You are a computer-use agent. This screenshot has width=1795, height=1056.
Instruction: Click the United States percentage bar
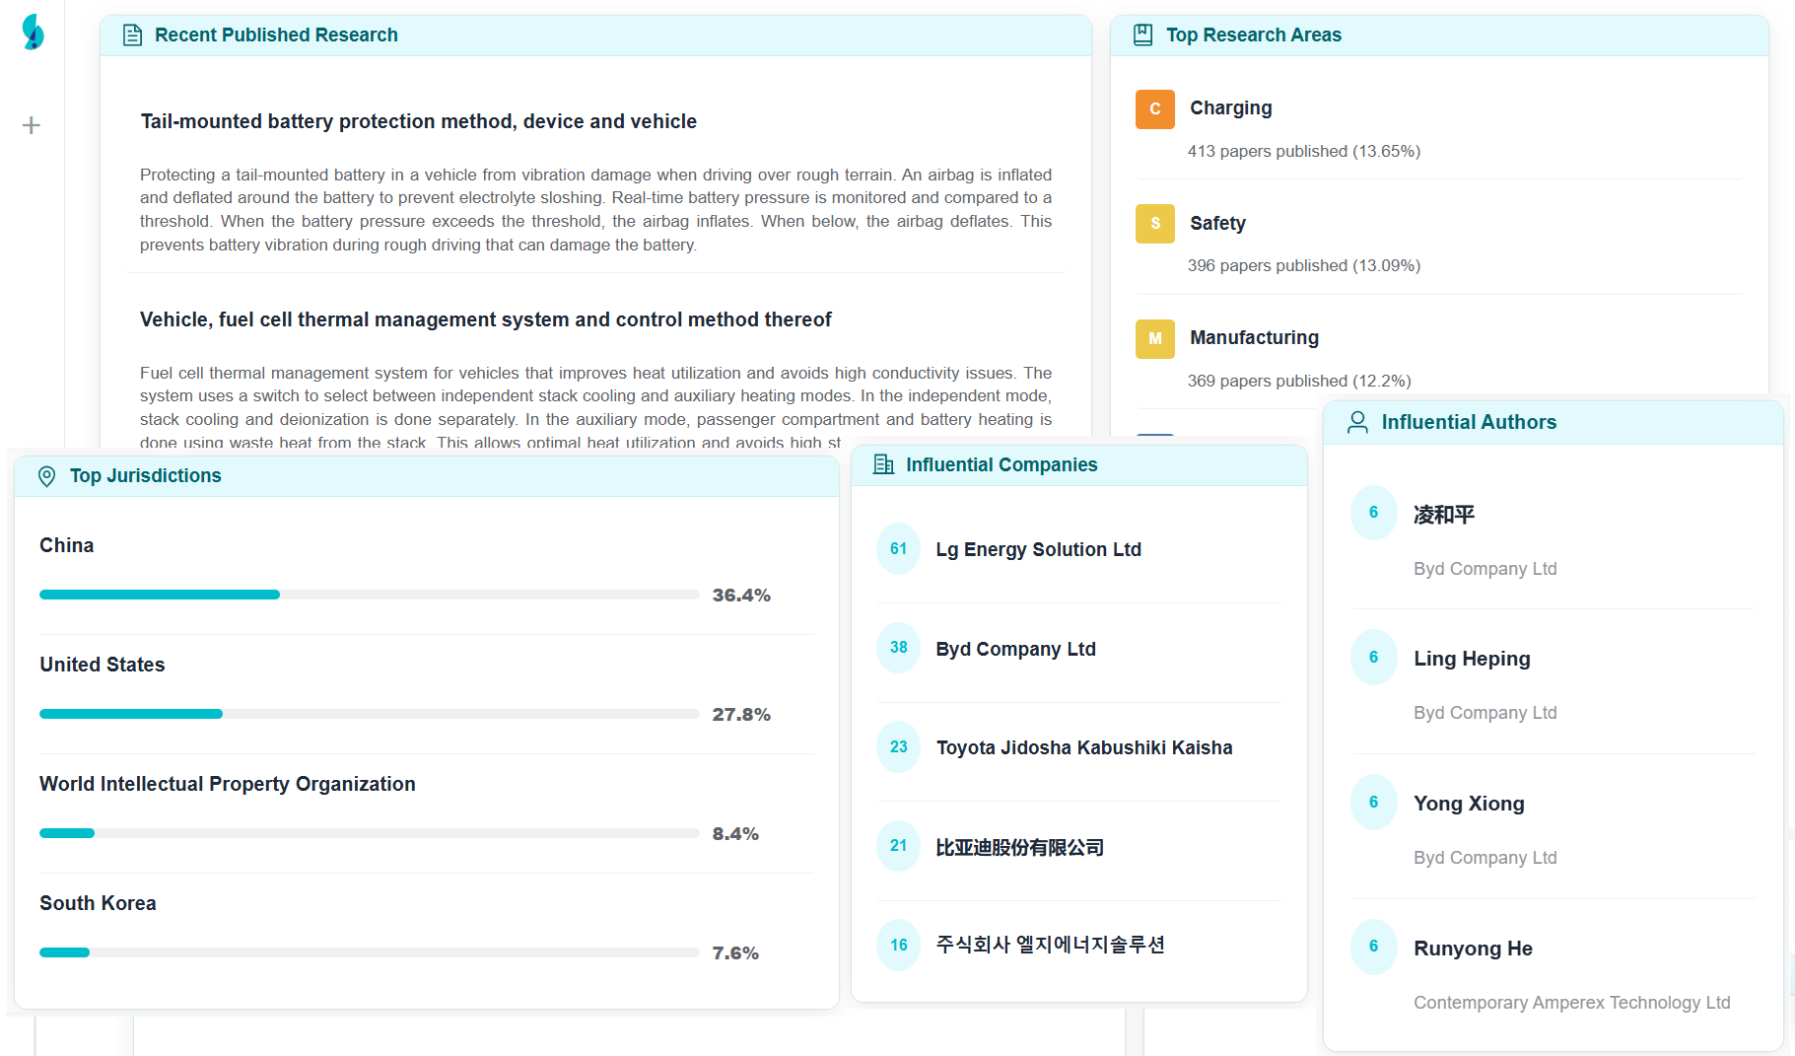[369, 714]
